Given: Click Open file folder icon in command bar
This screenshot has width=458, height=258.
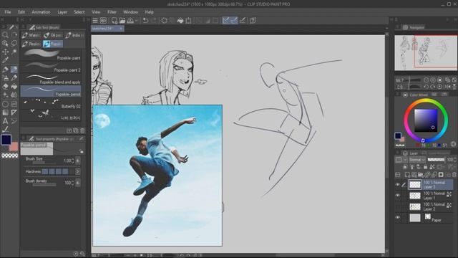Looking at the screenshot, I should (122, 21).
